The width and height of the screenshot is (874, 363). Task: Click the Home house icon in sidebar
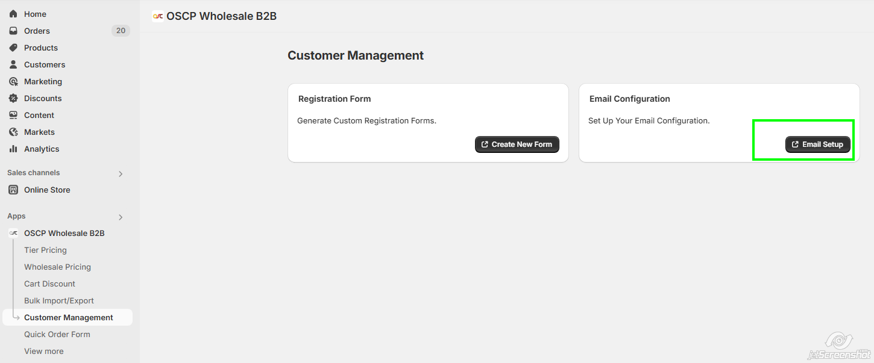[x=13, y=14]
